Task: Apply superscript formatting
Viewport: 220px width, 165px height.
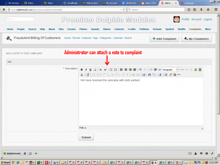Action: pyautogui.click(x=105, y=70)
